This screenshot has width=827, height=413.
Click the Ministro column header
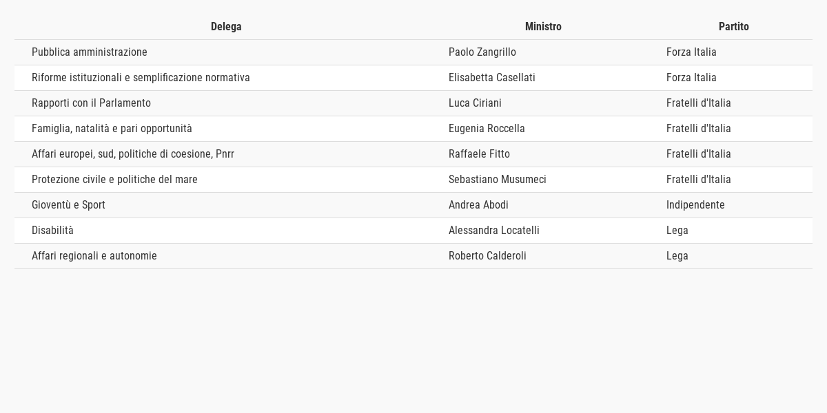click(543, 27)
